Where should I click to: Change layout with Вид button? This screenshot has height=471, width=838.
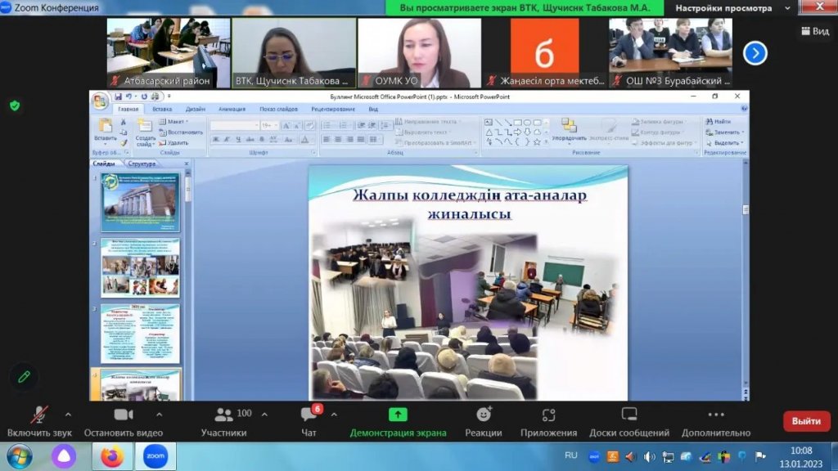click(815, 31)
